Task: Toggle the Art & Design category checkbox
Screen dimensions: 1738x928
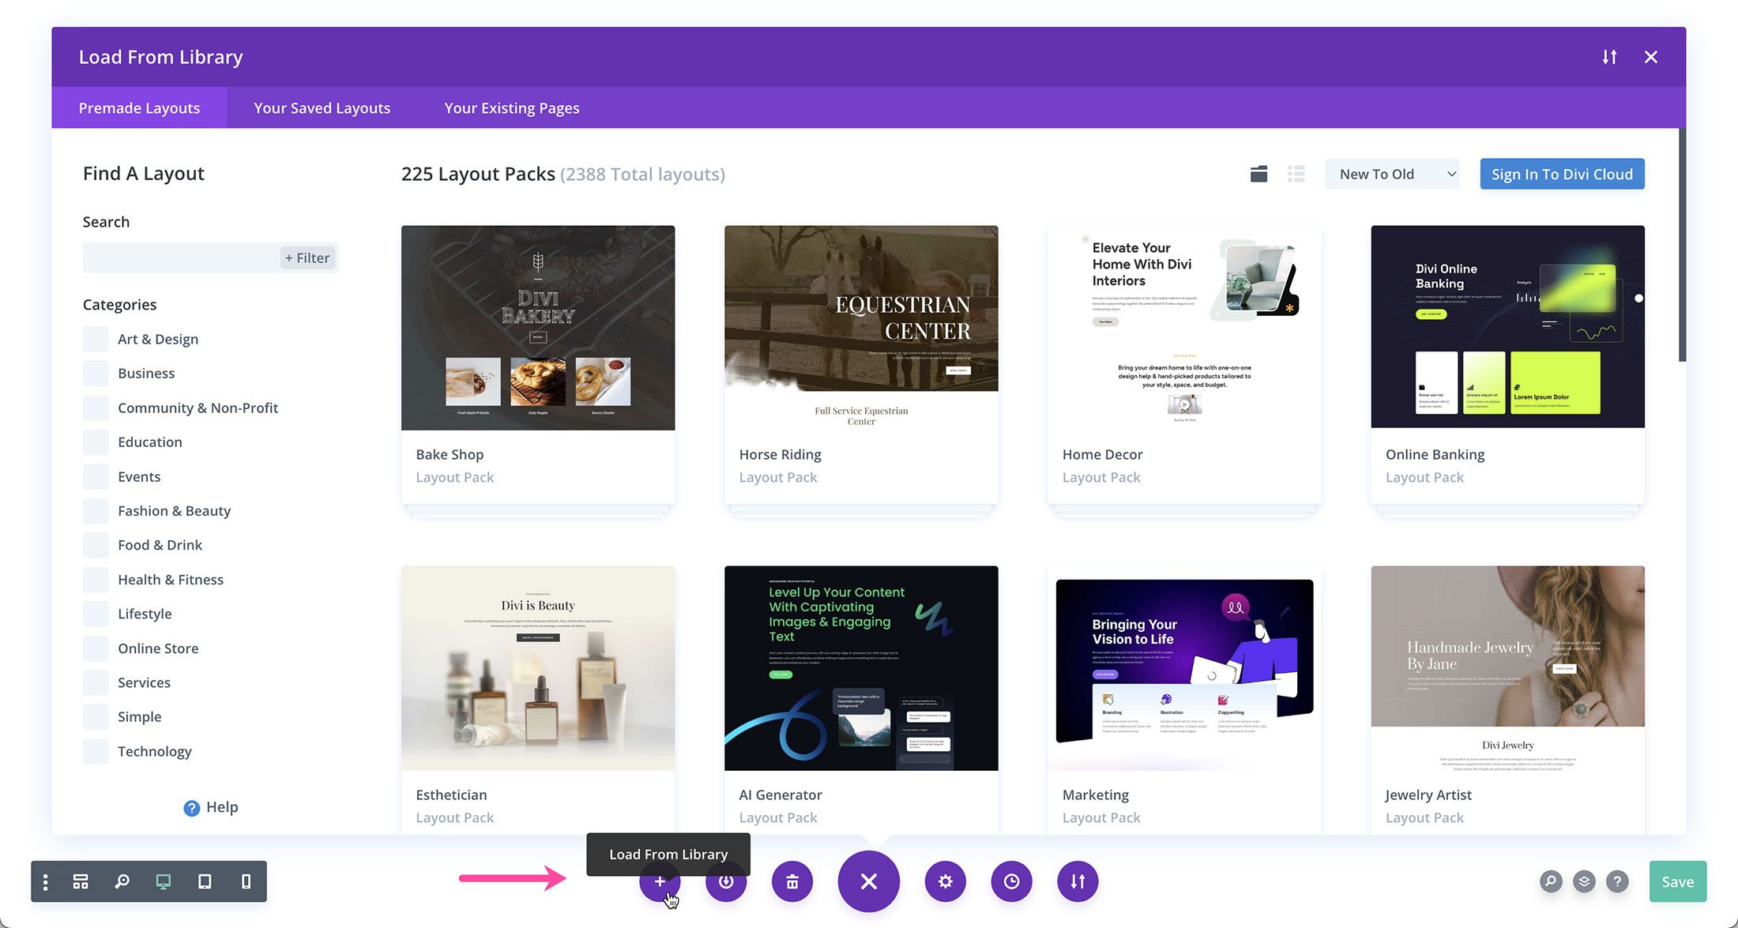Action: click(x=96, y=339)
